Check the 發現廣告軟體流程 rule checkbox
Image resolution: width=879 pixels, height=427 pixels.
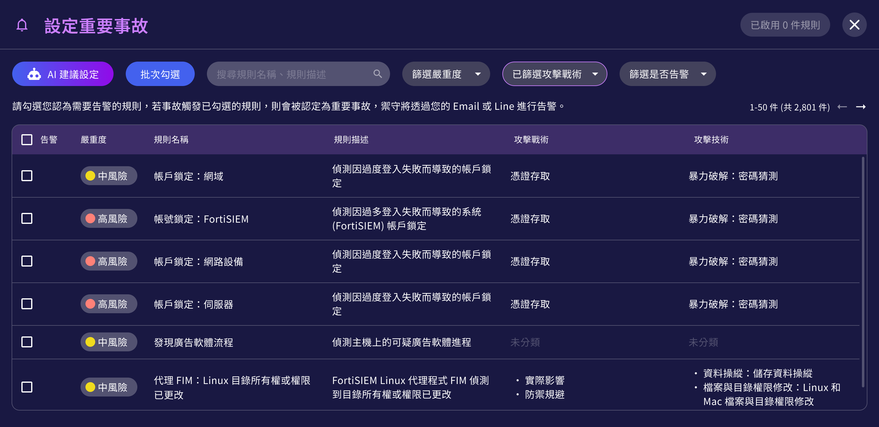coord(27,342)
